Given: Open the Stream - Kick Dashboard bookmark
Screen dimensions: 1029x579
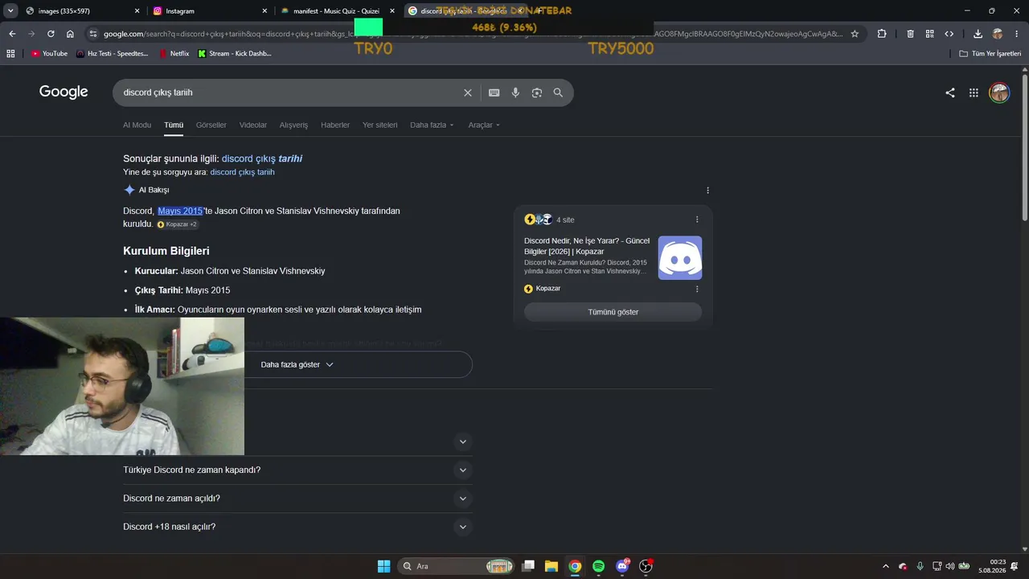Looking at the screenshot, I should point(235,53).
